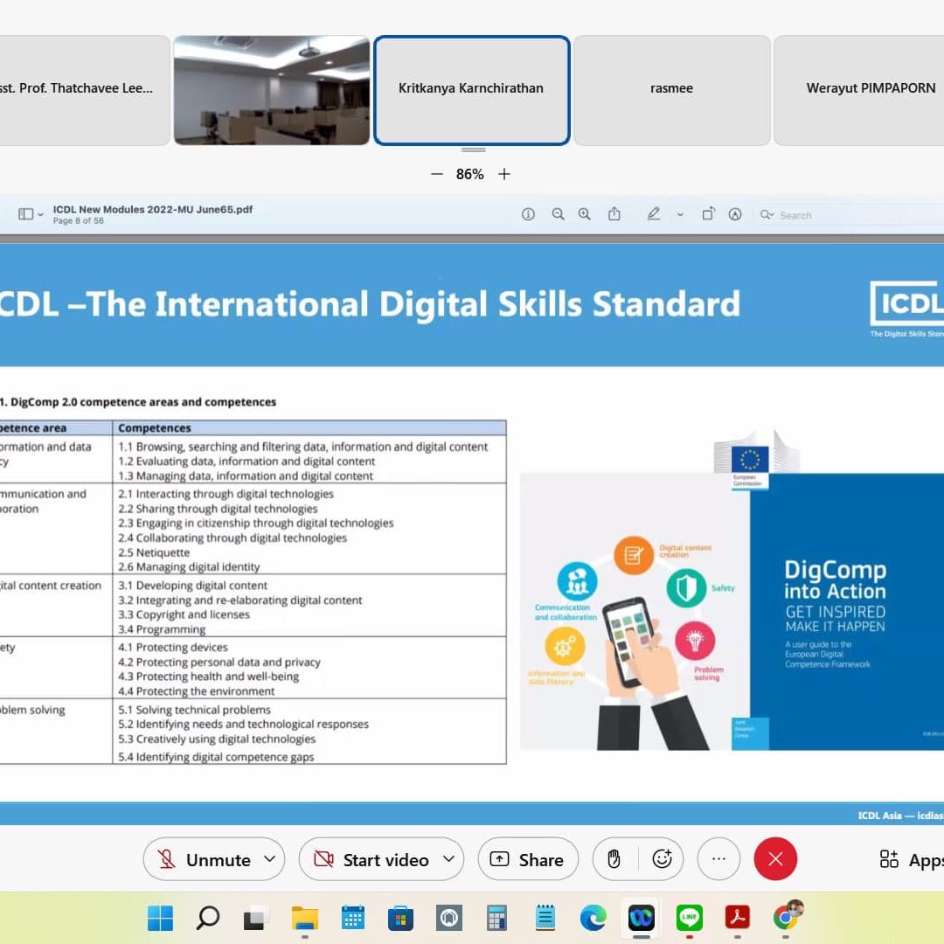The width and height of the screenshot is (944, 944).
Task: Click the Share button
Action: point(527,859)
